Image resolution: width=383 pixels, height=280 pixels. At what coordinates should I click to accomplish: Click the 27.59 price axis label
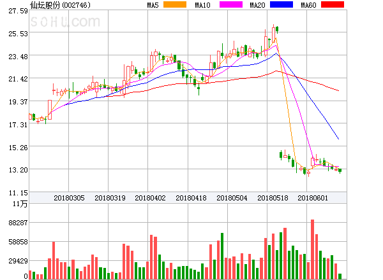[18, 11]
